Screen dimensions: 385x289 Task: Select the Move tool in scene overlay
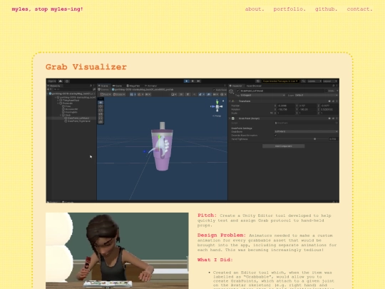coord(101,106)
